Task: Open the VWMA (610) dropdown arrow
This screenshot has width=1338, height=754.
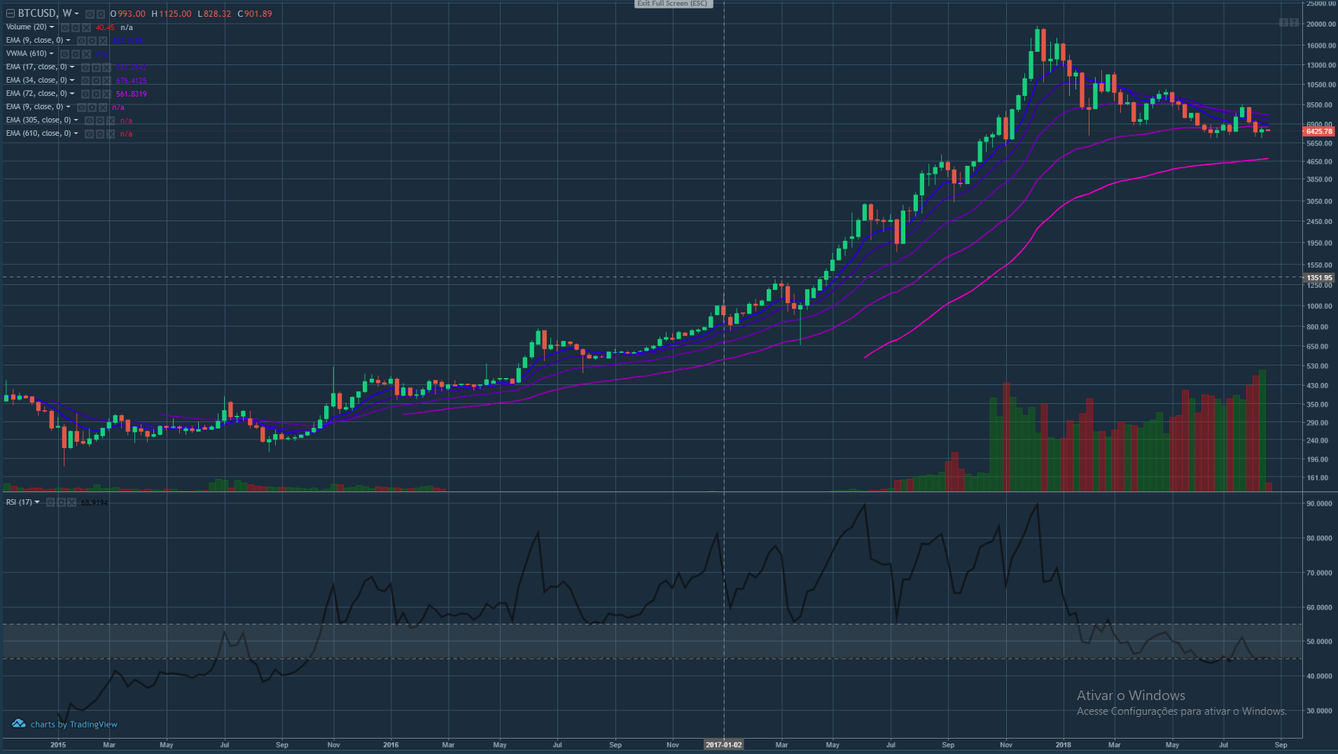Action: click(52, 54)
